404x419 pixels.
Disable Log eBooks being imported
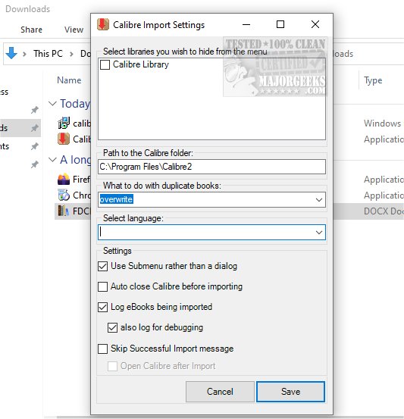pos(102,308)
